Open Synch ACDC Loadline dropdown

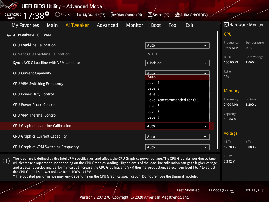tap(177, 63)
